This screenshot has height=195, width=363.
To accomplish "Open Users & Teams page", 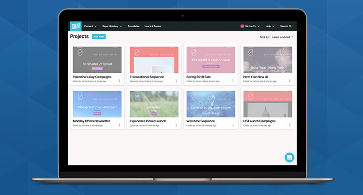I will pos(153,26).
